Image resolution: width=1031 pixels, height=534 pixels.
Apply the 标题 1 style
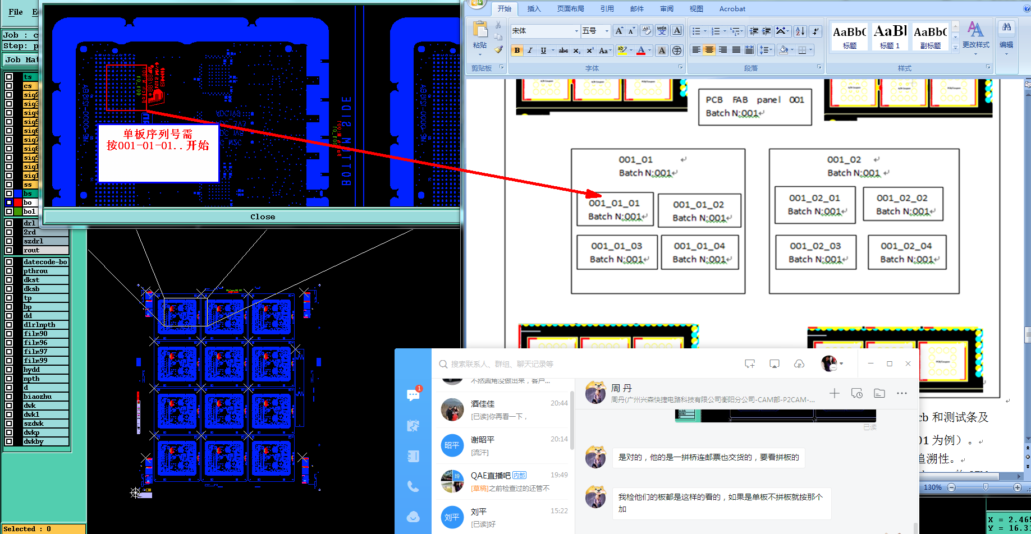click(890, 37)
